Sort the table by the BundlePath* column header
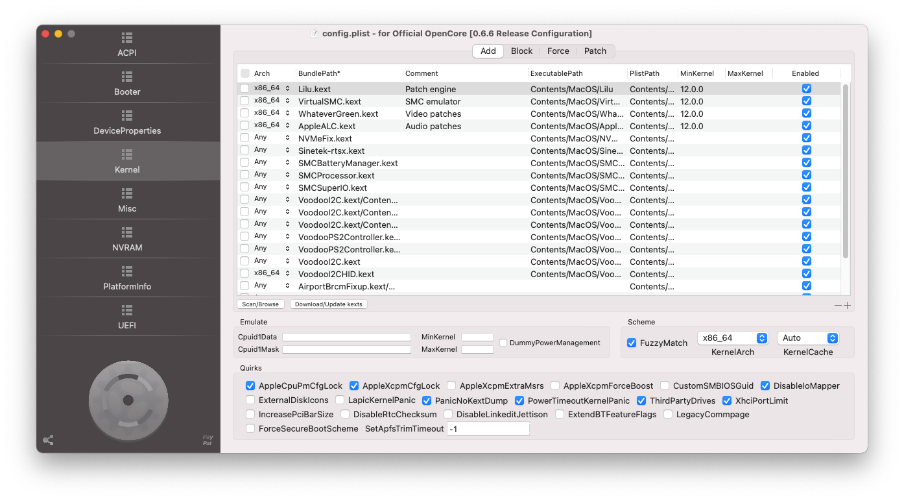Viewport: 904px width, 501px height. [349, 73]
